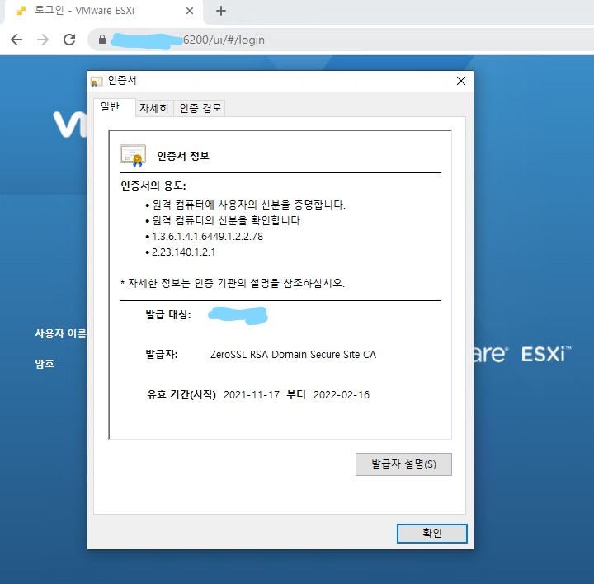Image resolution: width=594 pixels, height=584 pixels.
Task: Click the line 원격 컴퓨터에 사용자의 신분을 증명합니다.
Action: [x=248, y=205]
